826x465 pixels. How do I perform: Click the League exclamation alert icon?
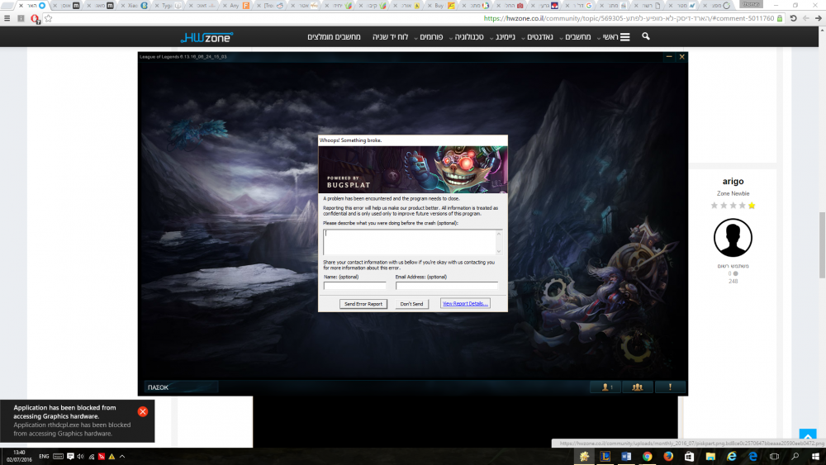click(670, 387)
